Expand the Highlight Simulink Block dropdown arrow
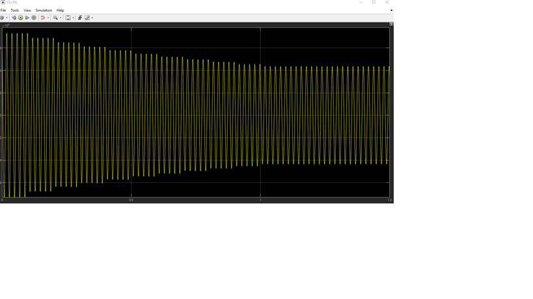The width and height of the screenshot is (533, 299). (x=48, y=18)
